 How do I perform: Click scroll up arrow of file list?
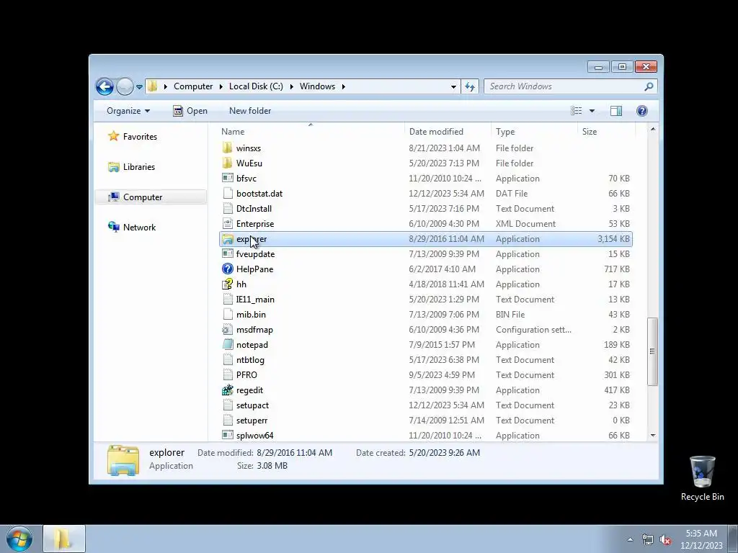653,130
